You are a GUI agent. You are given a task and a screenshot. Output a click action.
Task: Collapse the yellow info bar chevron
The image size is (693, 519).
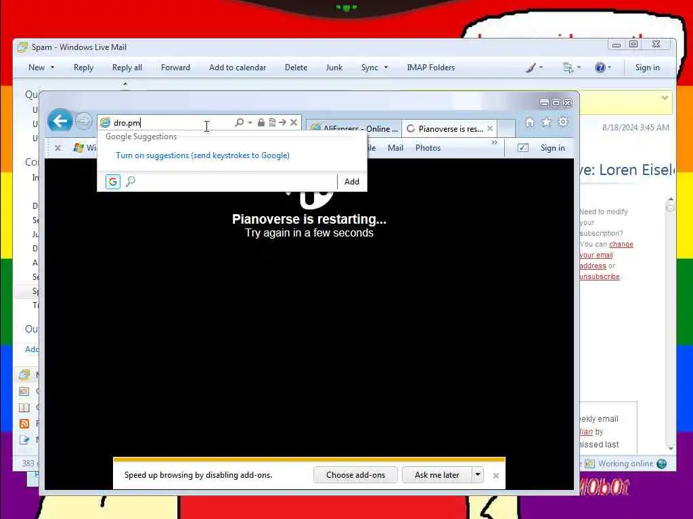pos(665,97)
